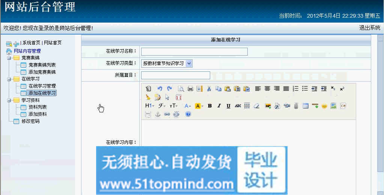The image size is (384, 195).
Task: Click the 所属篇目 input field
Action: click(176, 75)
